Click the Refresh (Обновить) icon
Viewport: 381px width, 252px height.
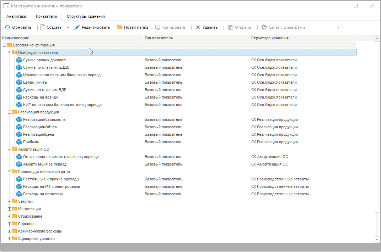(7, 27)
